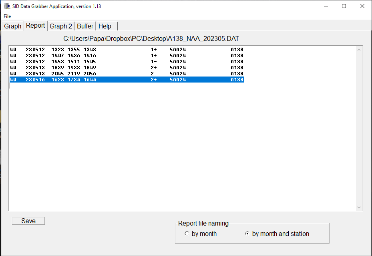
Task: Open the Graph 2 tab
Action: point(61,26)
